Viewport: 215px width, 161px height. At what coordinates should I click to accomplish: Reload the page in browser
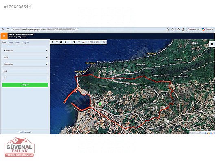(x=8, y=30)
